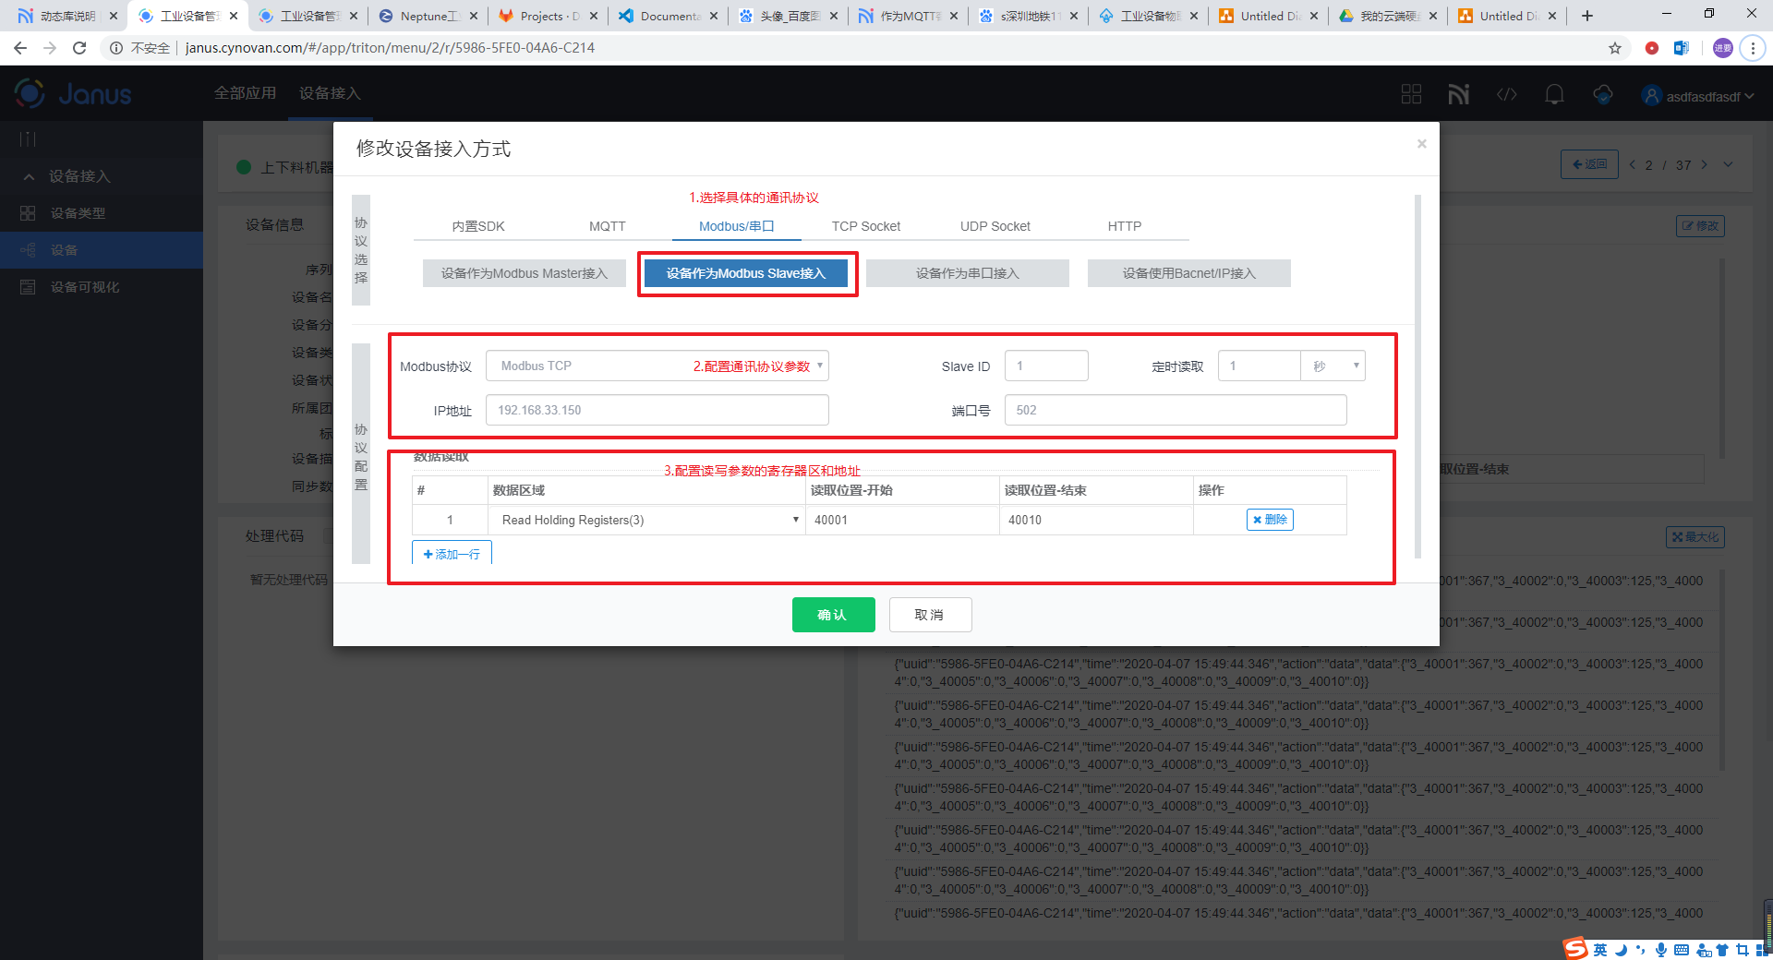Collapse sidebar with the menu toggle icon
Viewport: 1773px width, 960px height.
[28, 139]
